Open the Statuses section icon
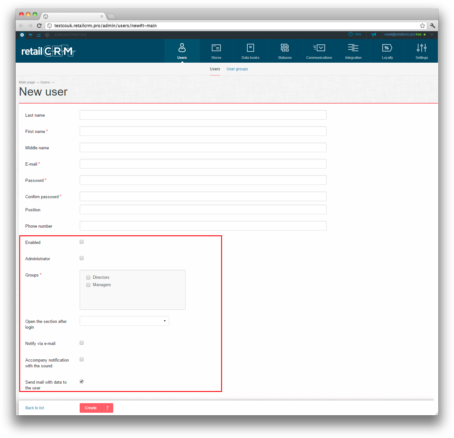 (x=285, y=48)
